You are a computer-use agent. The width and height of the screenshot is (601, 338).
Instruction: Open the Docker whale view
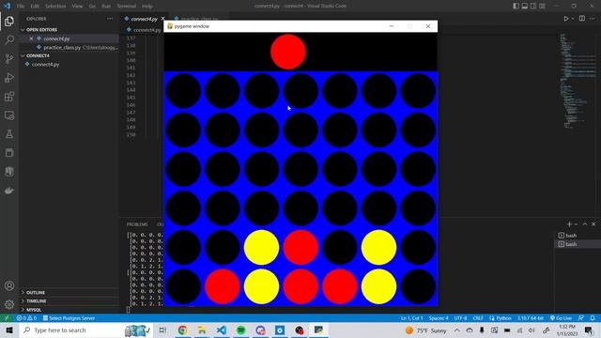click(9, 191)
